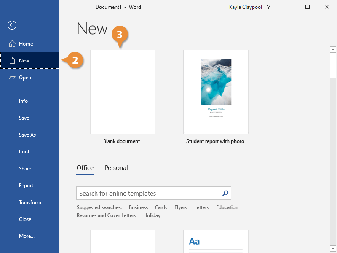The width and height of the screenshot is (337, 253).
Task: Open Help with the question mark icon
Action: tap(269, 7)
